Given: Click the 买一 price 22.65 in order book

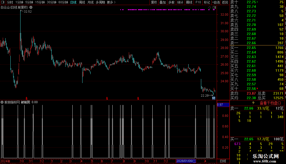Looking at the screenshot, I should point(251,48).
